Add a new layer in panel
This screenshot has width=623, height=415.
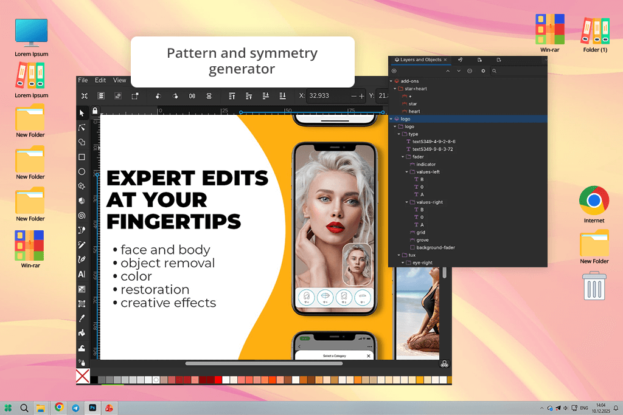tap(394, 71)
